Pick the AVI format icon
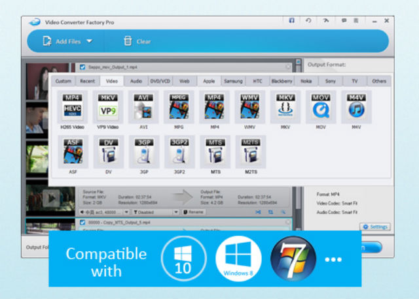Viewport: 419px width, 299px height. coord(143,107)
